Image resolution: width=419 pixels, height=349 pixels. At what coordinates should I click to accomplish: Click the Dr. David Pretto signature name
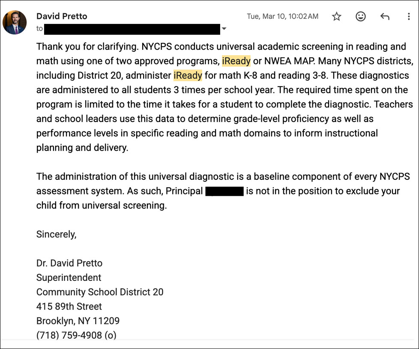tap(69, 263)
